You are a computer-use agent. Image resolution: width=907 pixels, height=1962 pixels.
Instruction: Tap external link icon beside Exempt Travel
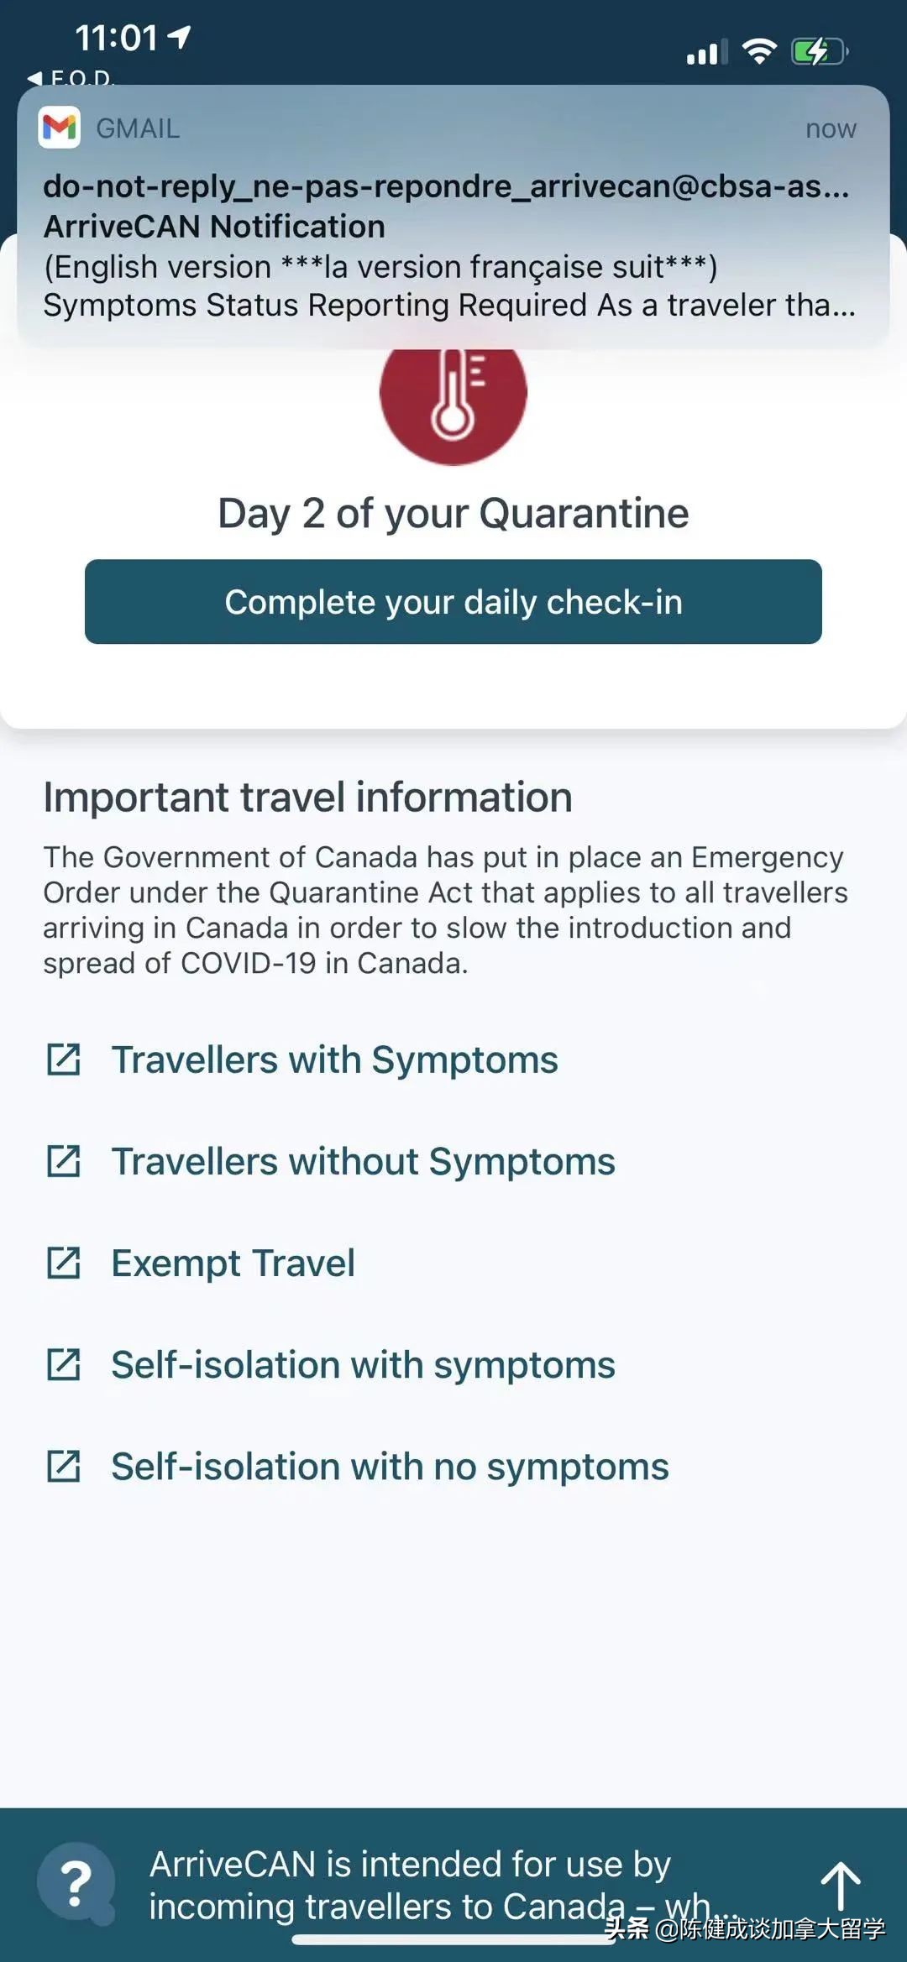click(64, 1263)
